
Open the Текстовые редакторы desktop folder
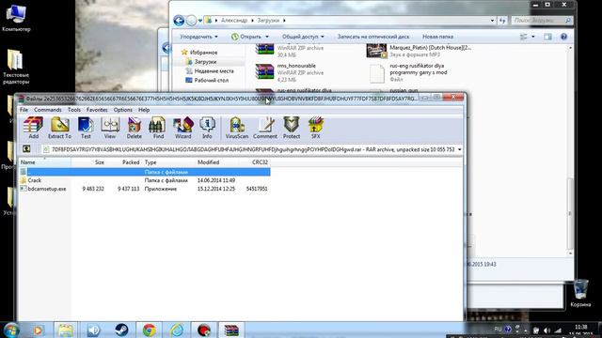pyautogui.click(x=15, y=67)
